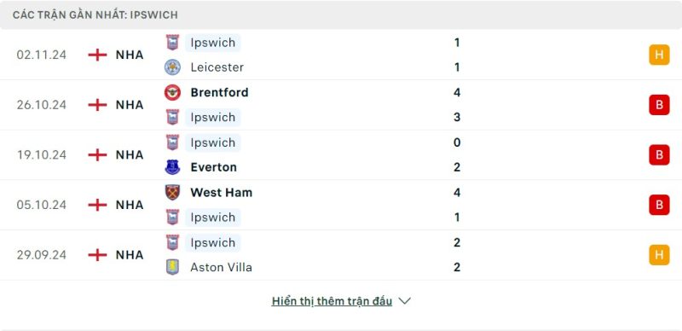Click the red B badge for Everton match

tap(659, 154)
